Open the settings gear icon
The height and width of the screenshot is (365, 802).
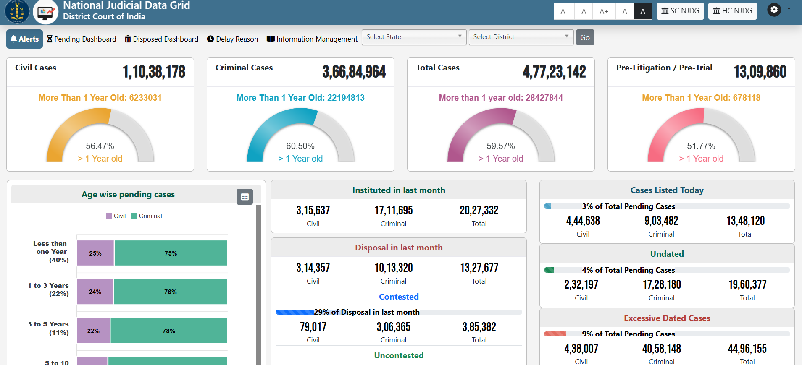coord(774,10)
